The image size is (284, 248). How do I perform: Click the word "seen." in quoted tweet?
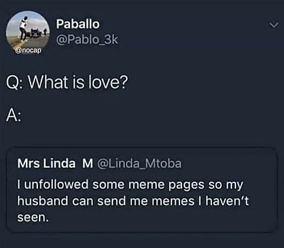[x=33, y=218]
